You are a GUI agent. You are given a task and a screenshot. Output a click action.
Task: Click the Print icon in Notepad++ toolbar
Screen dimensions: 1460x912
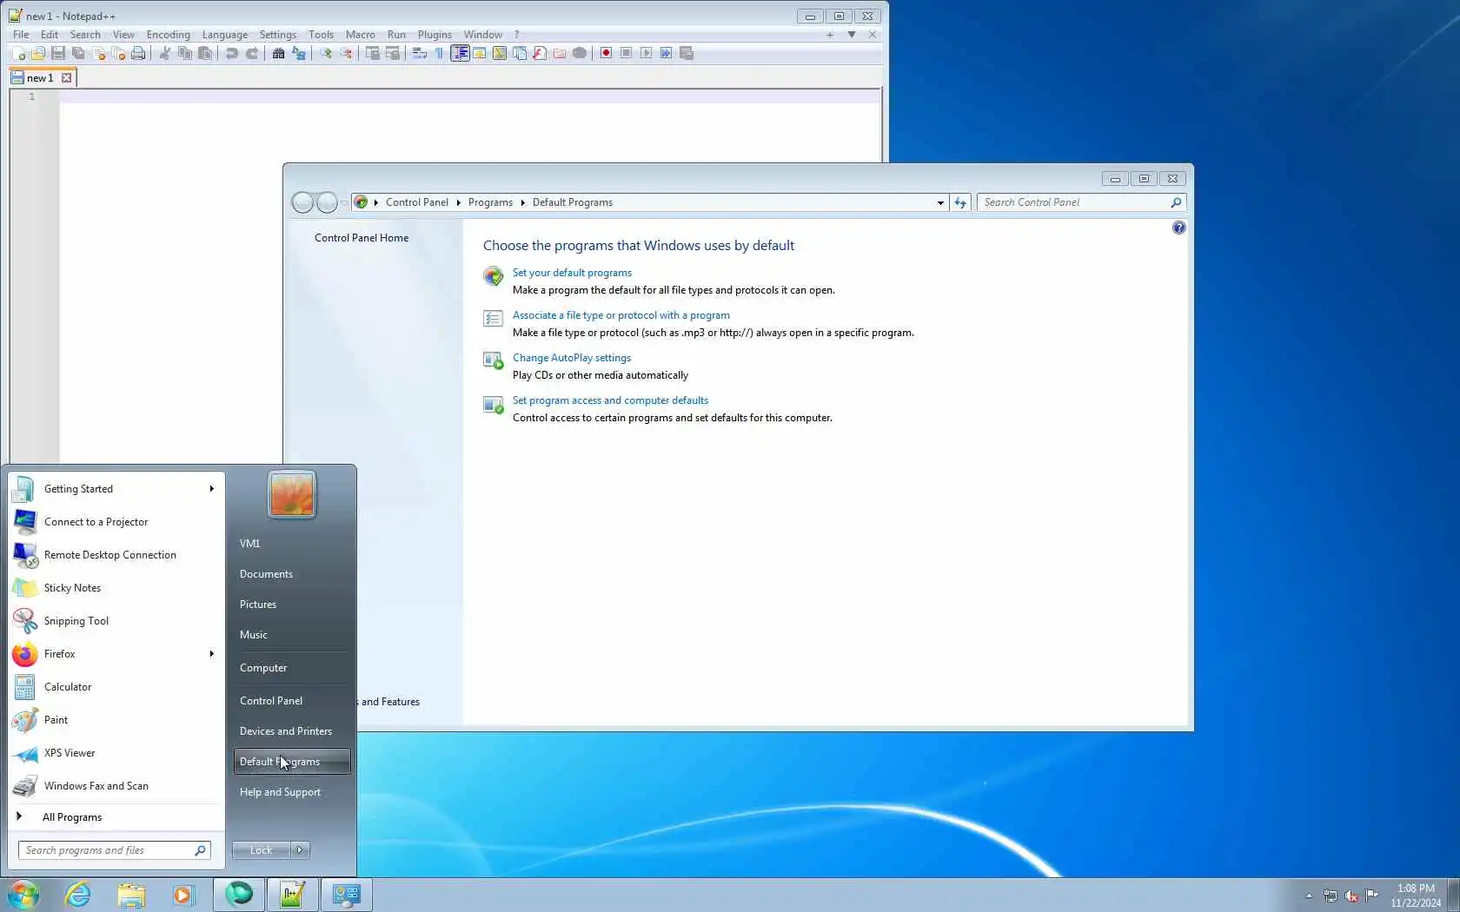coord(138,53)
